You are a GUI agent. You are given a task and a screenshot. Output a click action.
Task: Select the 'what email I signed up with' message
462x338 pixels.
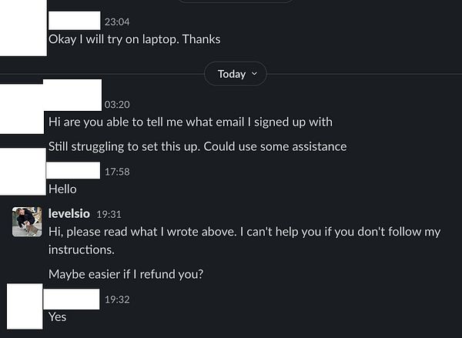[190, 122]
